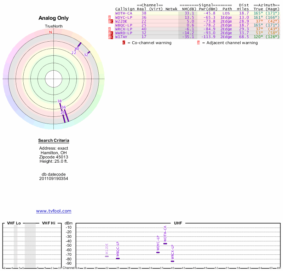Click the WRCX-LP bar in UHF spectrum chart
The image size is (283, 271).
173,261
